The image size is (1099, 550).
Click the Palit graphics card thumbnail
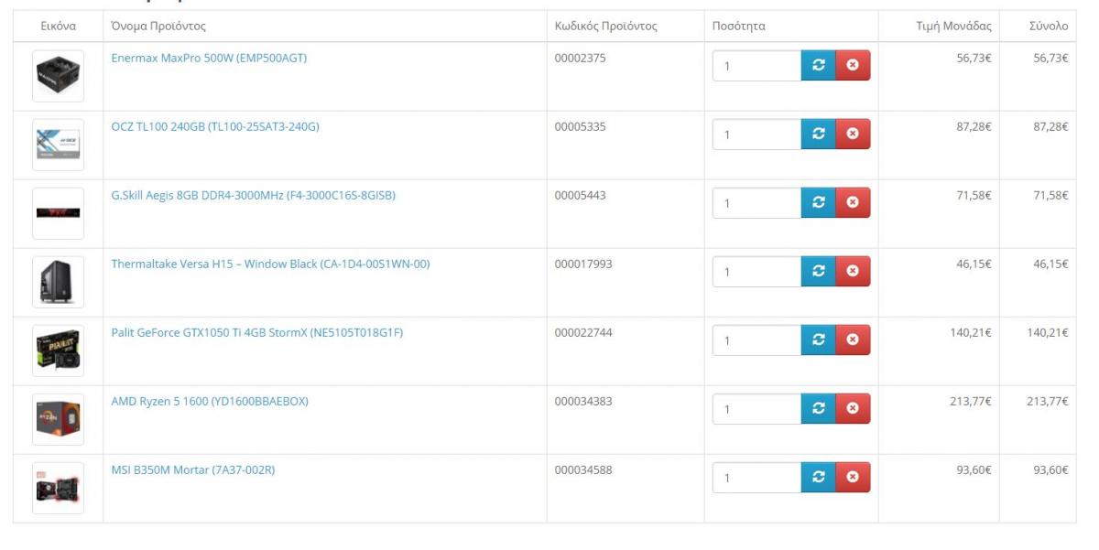click(x=58, y=350)
